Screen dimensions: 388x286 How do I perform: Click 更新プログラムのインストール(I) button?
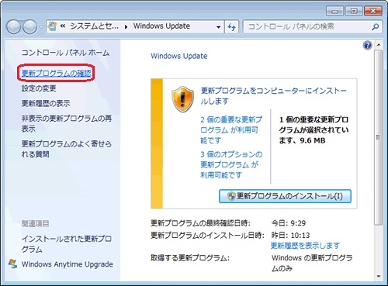point(285,196)
